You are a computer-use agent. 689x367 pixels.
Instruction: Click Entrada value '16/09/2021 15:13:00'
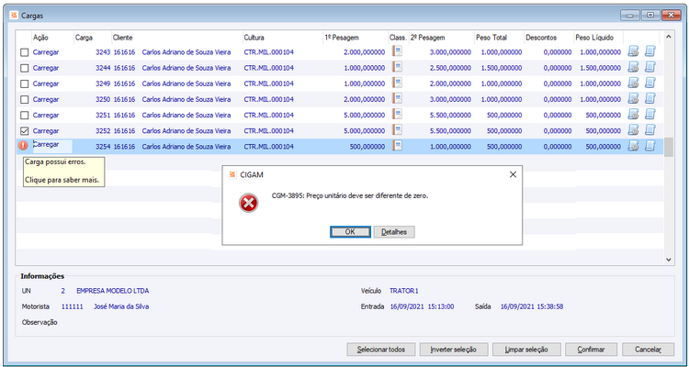pyautogui.click(x=422, y=306)
